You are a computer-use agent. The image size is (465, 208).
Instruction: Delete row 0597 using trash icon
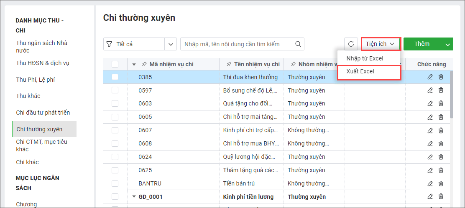pyautogui.click(x=441, y=90)
